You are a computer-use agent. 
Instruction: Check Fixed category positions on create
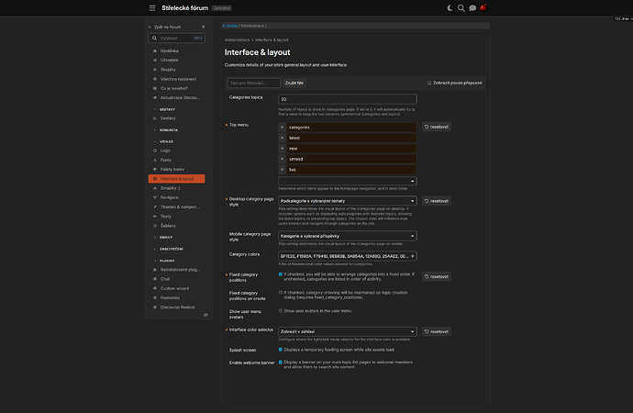pyautogui.click(x=281, y=292)
